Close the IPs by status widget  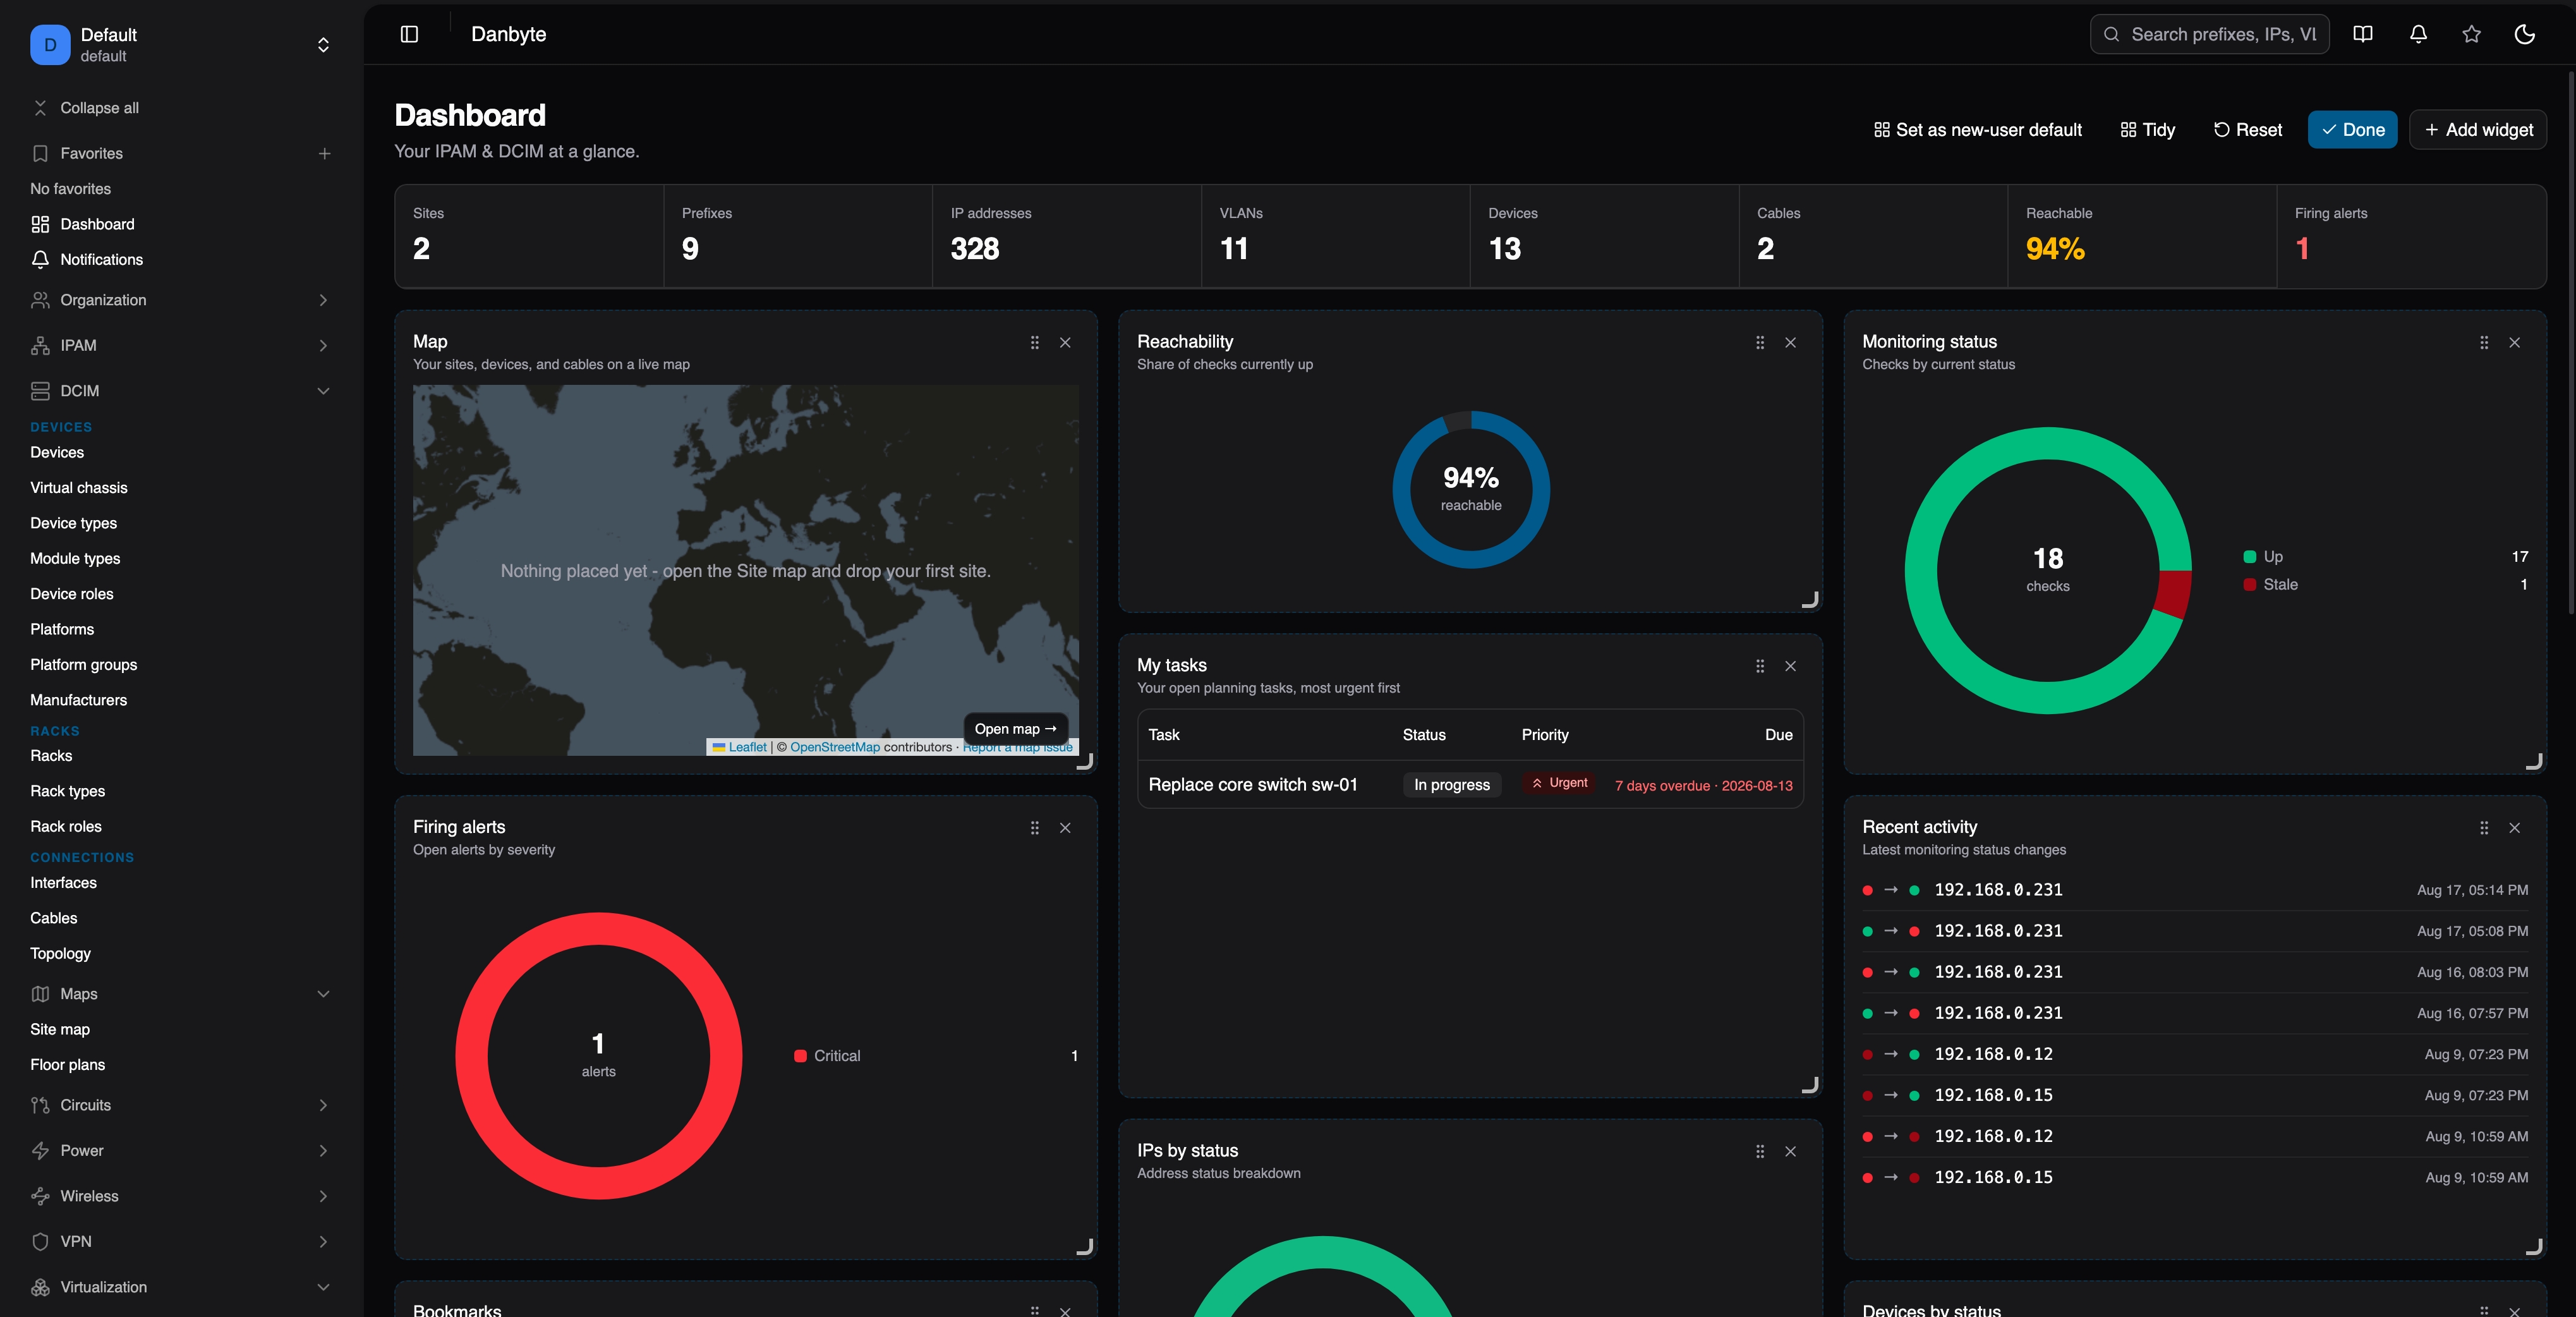(1790, 1151)
